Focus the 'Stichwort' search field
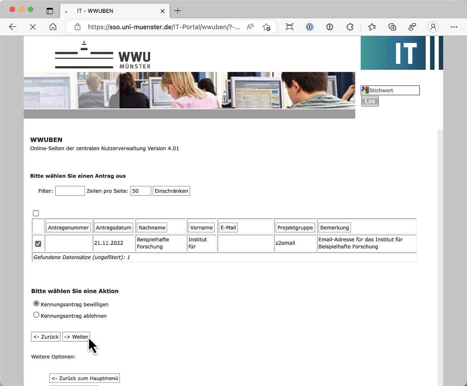Image resolution: width=467 pixels, height=386 pixels. coord(393,90)
